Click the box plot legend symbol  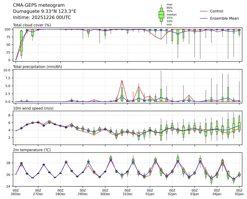point(161,15)
